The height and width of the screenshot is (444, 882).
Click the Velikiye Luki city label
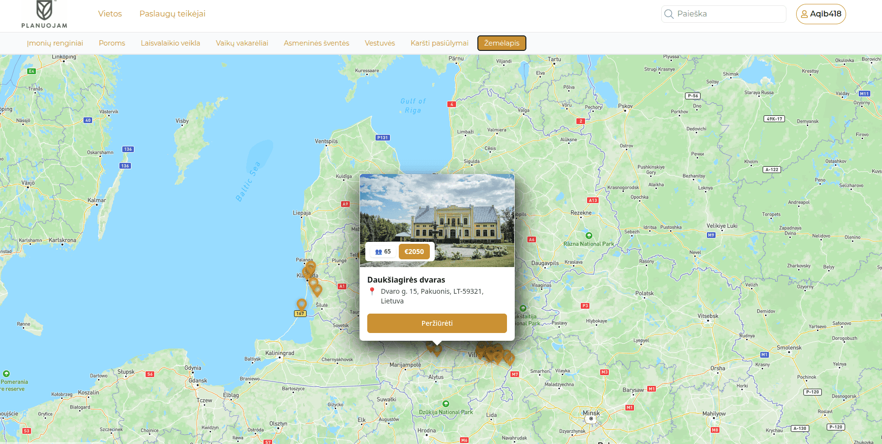coord(722,225)
